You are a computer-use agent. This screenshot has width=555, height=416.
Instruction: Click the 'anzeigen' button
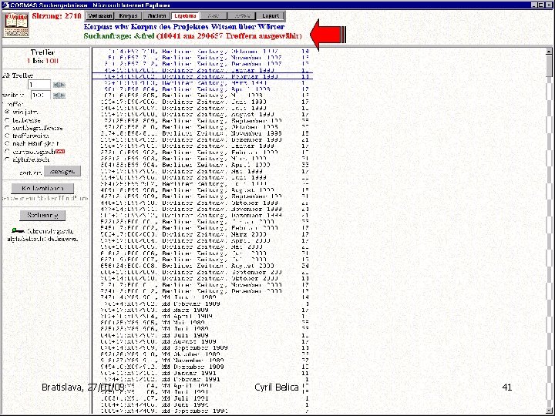pyautogui.click(x=62, y=171)
